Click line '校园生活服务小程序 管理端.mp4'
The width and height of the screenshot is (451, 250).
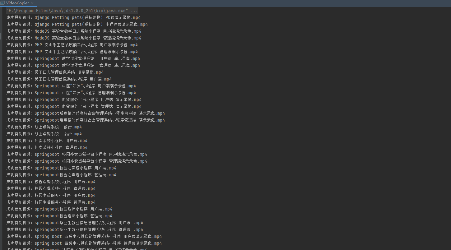pos(51,202)
